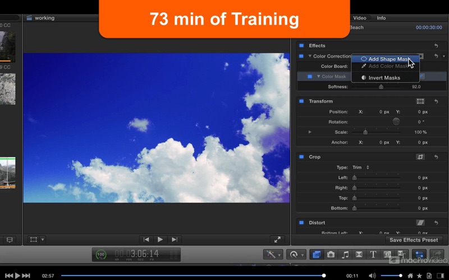Open the Crop Type Trim dropdown

[361, 167]
